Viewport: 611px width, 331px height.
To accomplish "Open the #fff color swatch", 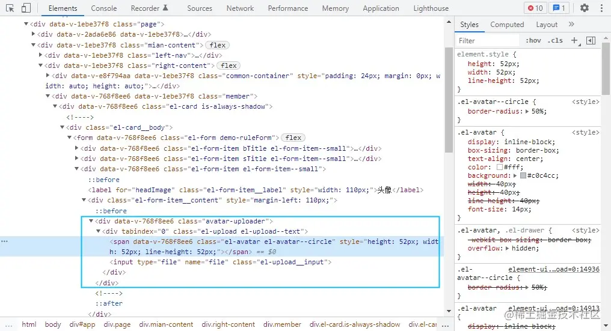I will (x=500, y=167).
